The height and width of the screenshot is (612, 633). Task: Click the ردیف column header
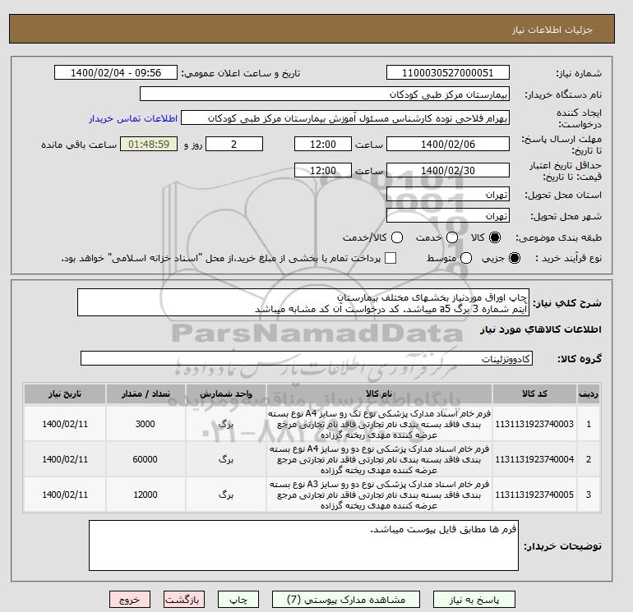point(588,394)
